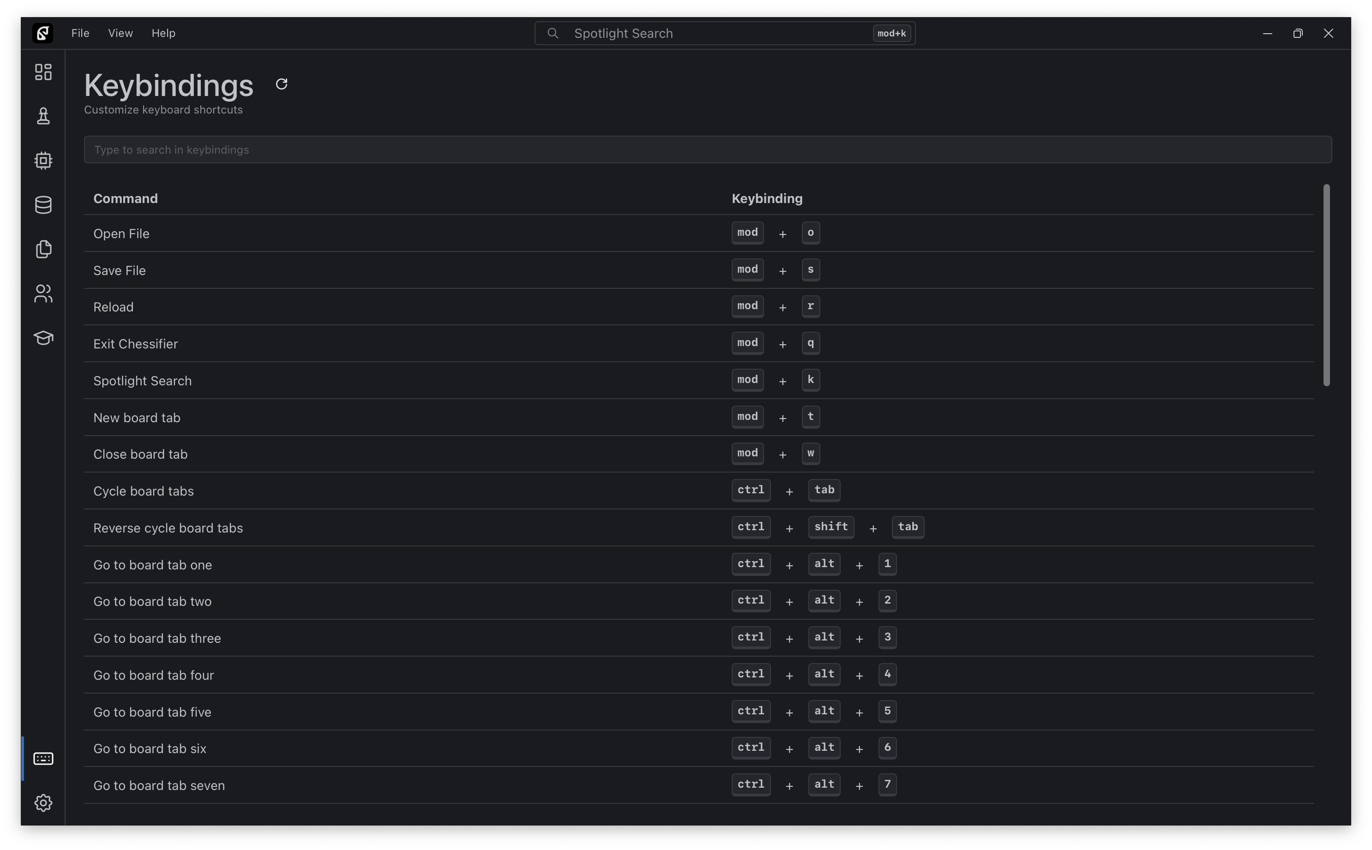
Task: Click the Chessifier logo icon
Action: tap(43, 33)
